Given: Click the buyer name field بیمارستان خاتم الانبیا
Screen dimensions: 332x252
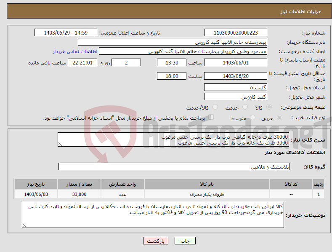Looking at the screenshot, I should coord(173,42).
